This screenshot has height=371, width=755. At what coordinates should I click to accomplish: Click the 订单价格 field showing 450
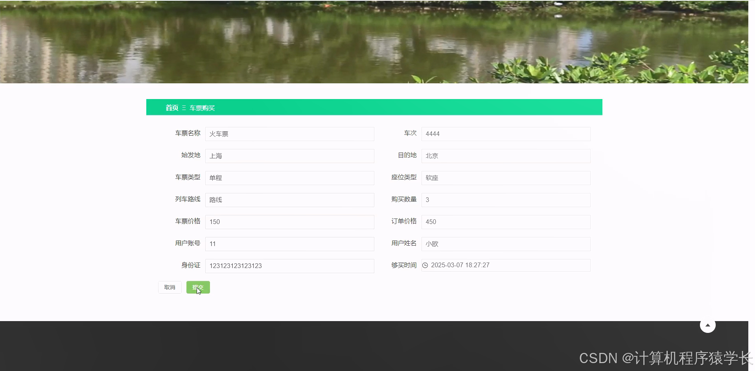pyautogui.click(x=506, y=222)
